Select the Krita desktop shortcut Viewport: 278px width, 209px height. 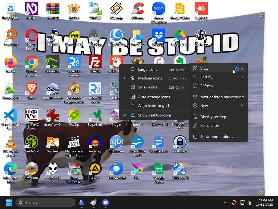[x=138, y=171]
